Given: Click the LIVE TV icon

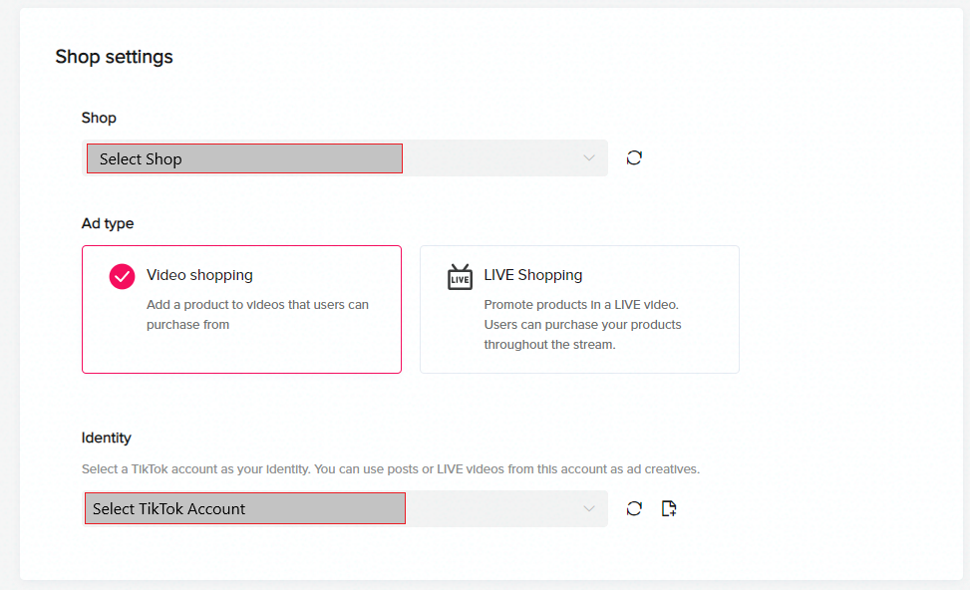Looking at the screenshot, I should pyautogui.click(x=460, y=276).
